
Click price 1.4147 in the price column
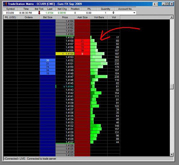(x=65, y=77)
